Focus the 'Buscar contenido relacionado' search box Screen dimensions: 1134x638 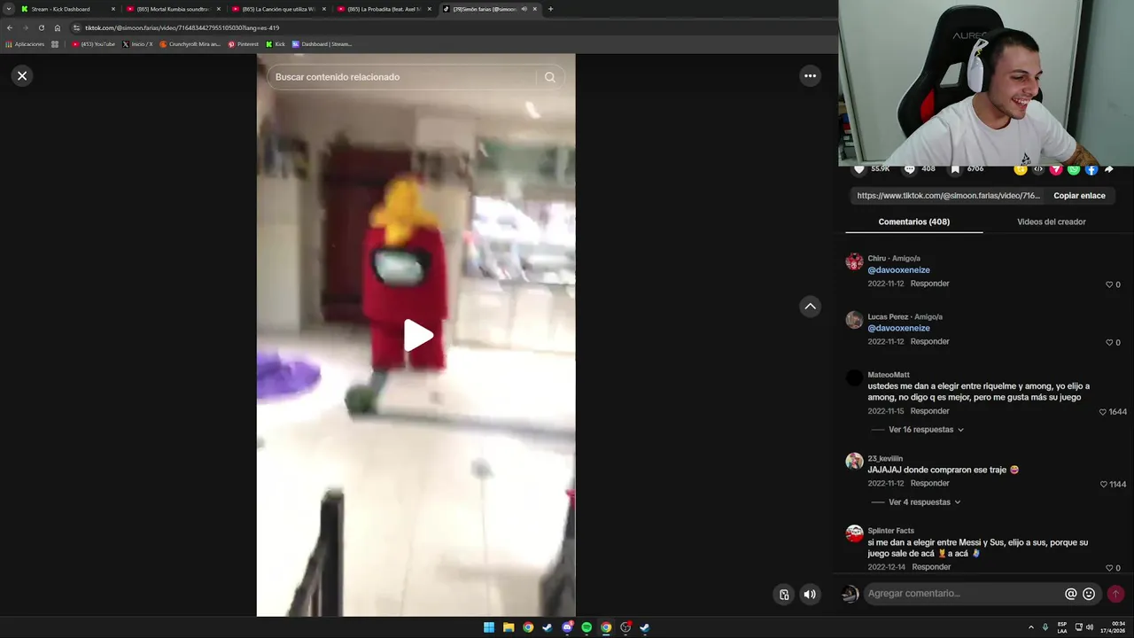pyautogui.click(x=403, y=77)
